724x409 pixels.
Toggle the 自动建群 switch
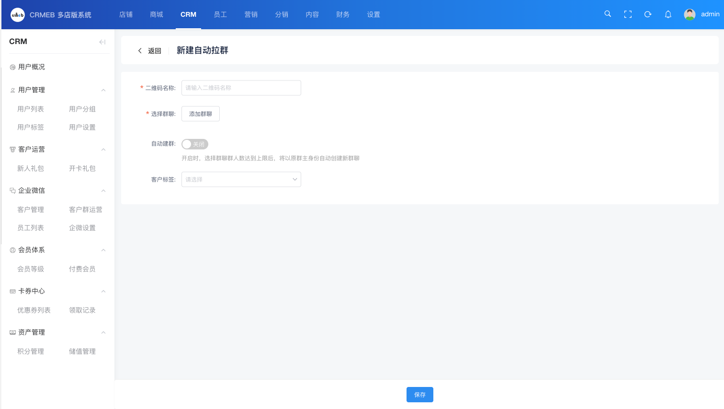(x=195, y=144)
